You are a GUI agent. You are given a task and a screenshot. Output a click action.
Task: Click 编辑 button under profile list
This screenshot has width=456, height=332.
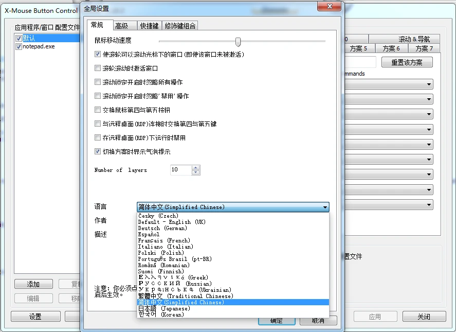pyautogui.click(x=33, y=298)
